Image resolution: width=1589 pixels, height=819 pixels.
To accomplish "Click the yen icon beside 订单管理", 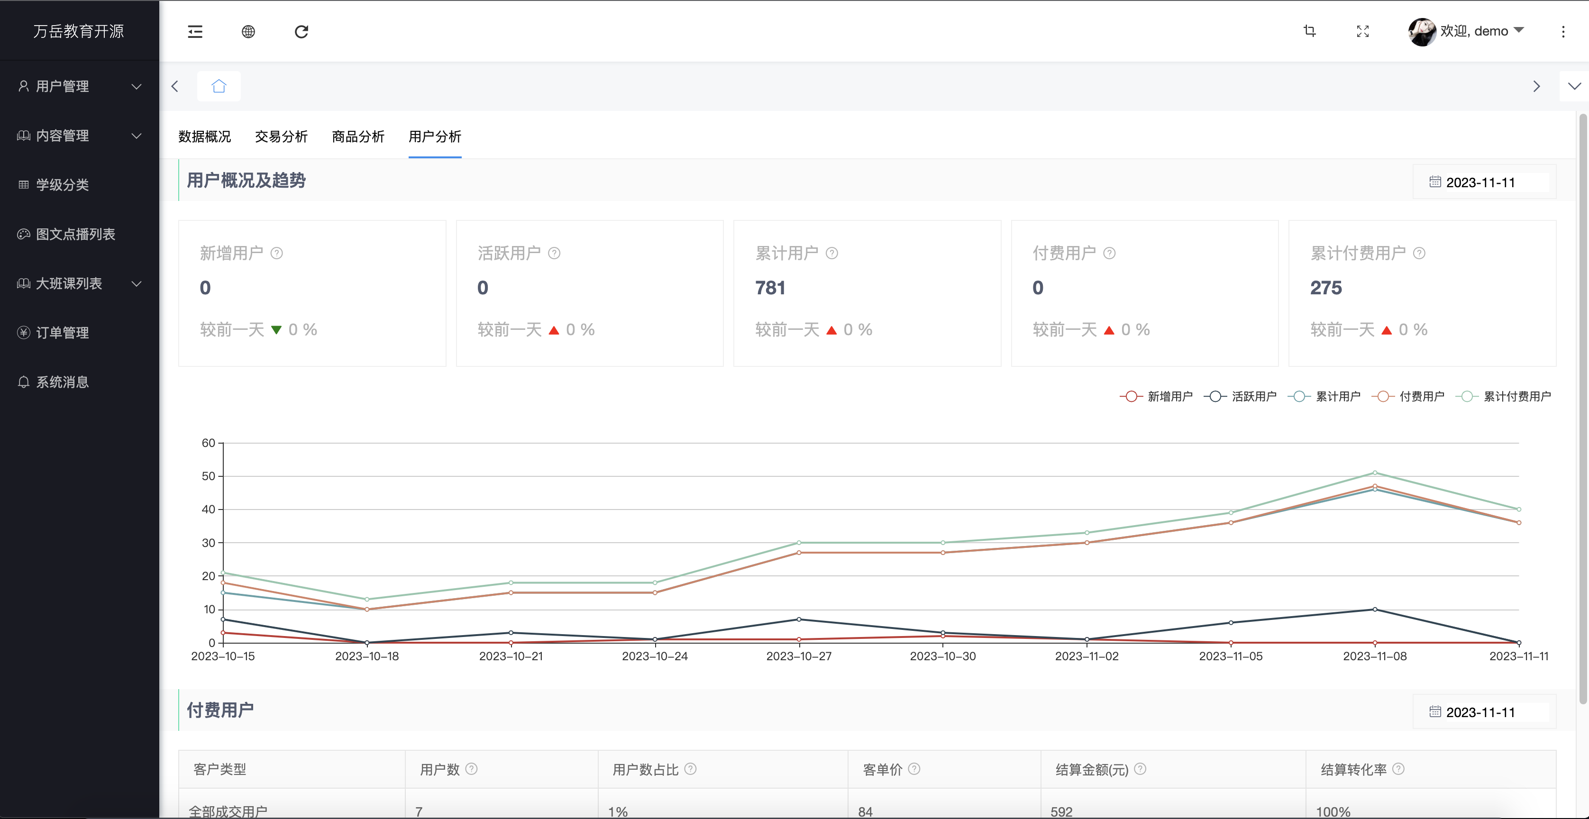I will (x=23, y=333).
